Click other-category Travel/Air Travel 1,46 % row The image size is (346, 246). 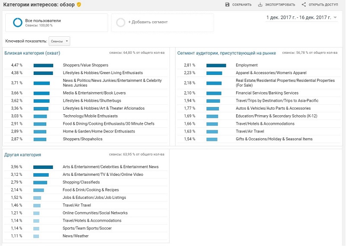click(86, 205)
